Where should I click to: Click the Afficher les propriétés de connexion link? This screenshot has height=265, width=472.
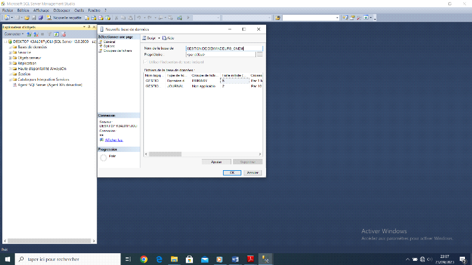point(114,140)
